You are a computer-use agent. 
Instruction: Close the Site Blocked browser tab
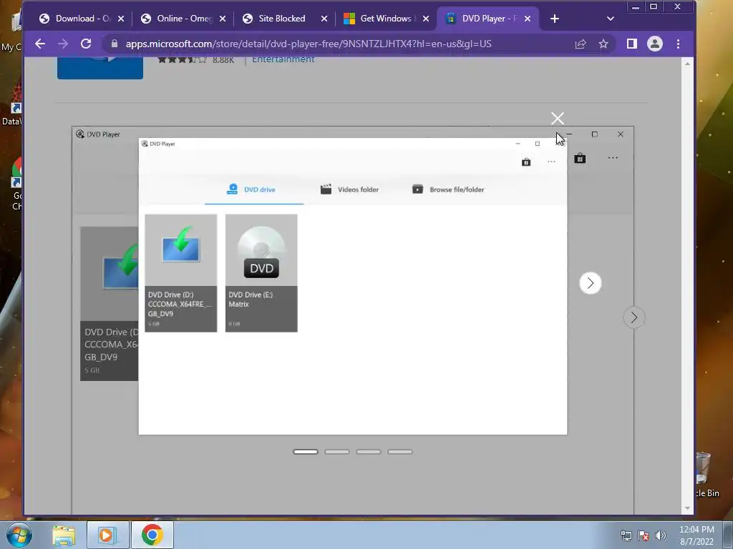324,19
